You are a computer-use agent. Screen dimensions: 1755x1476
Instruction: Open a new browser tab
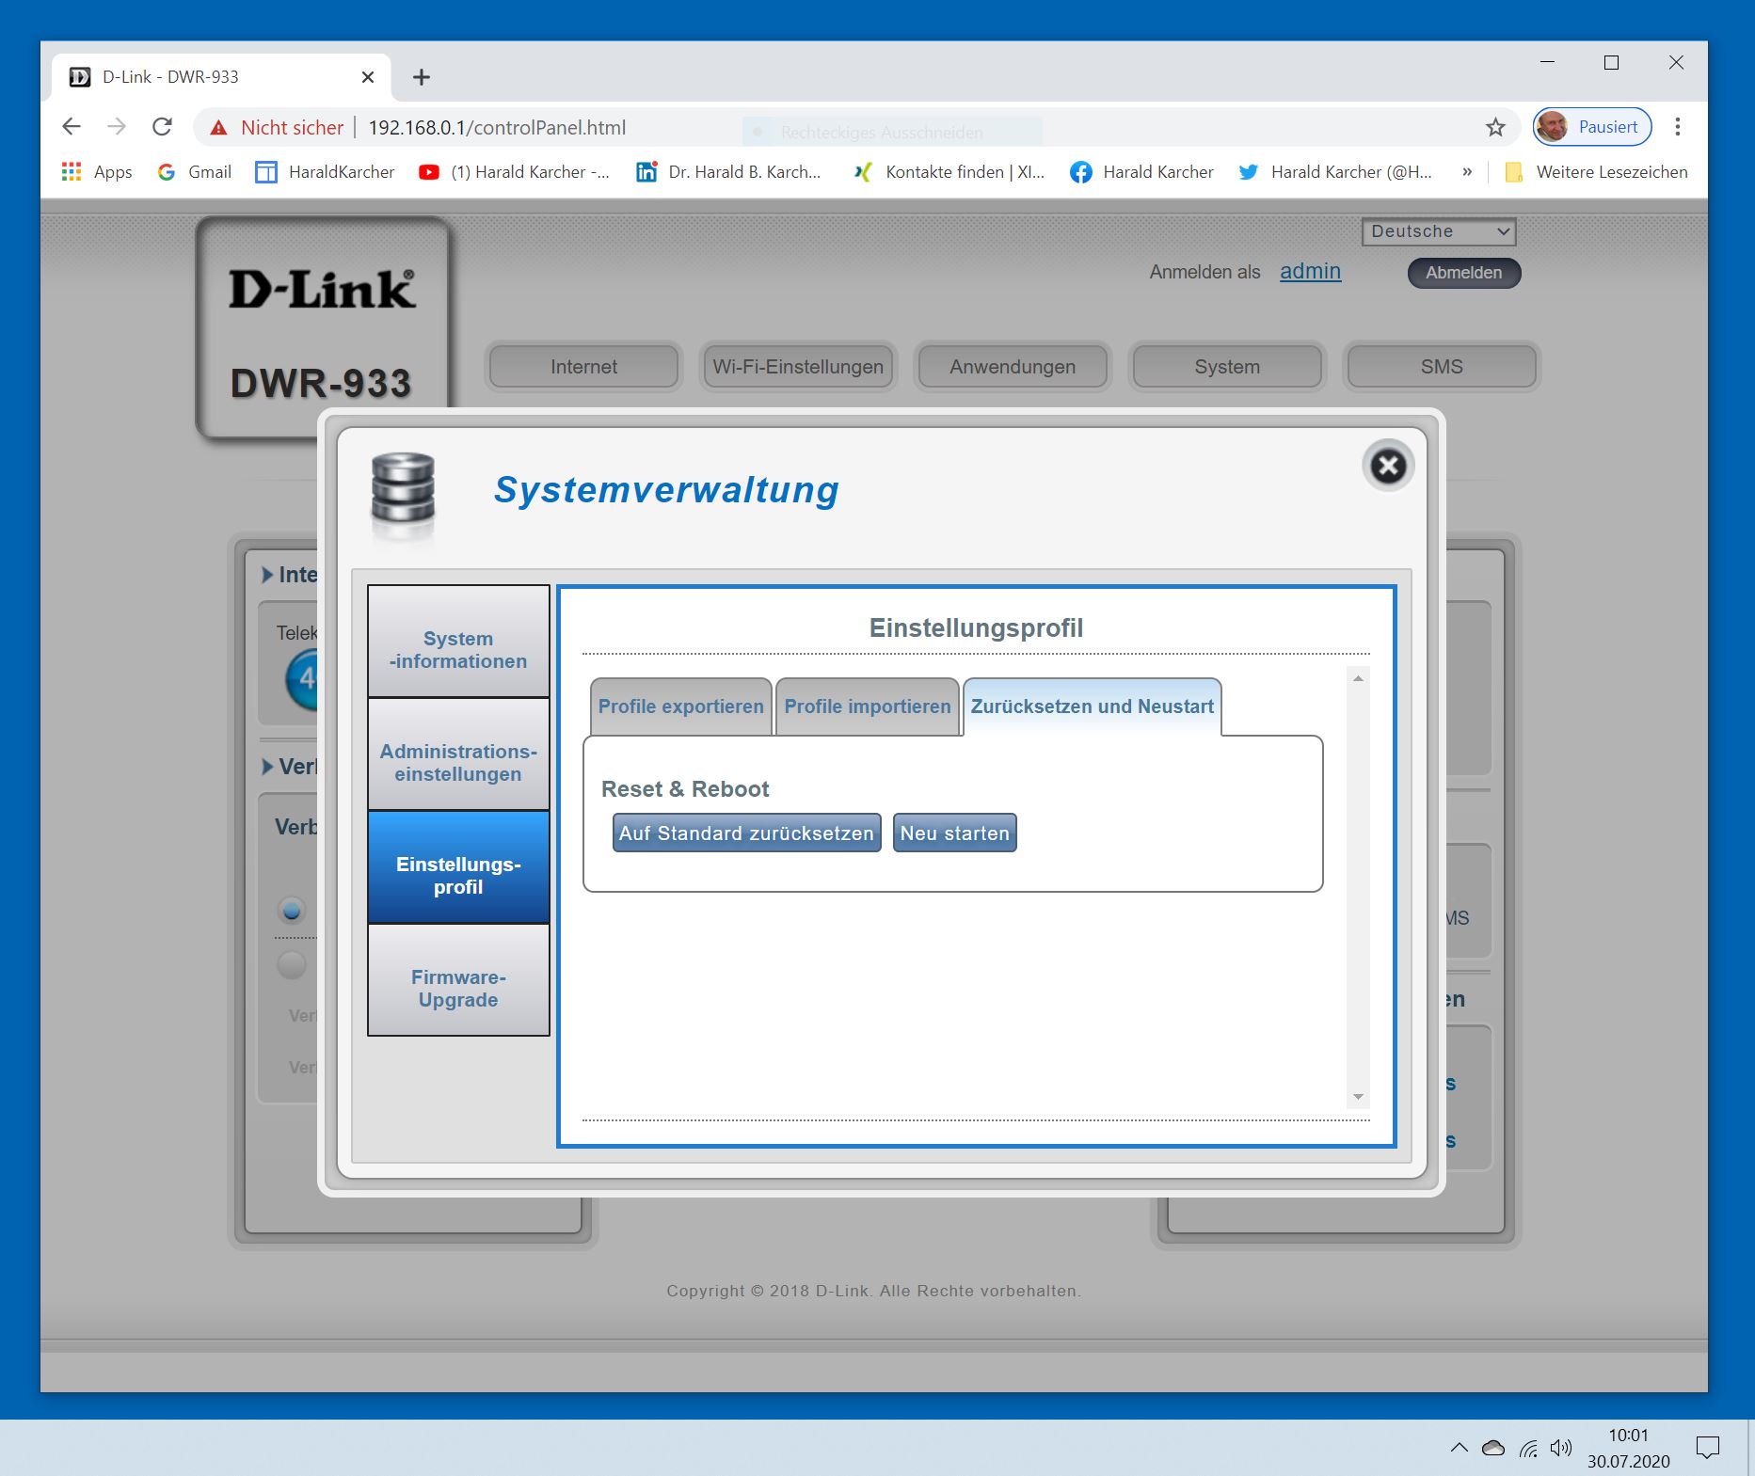422,77
